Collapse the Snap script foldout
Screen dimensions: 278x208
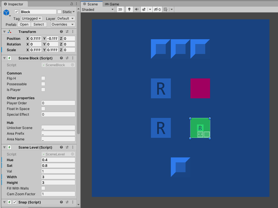pyautogui.click(x=5, y=202)
